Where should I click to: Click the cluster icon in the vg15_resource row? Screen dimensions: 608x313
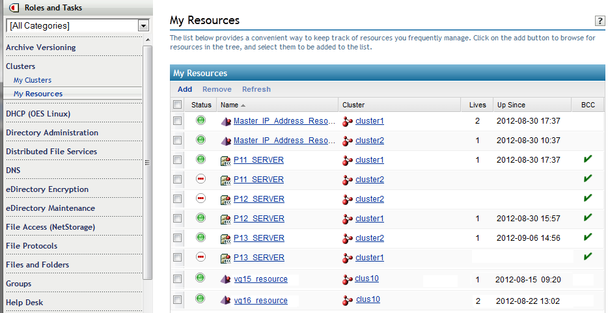tap(348, 279)
